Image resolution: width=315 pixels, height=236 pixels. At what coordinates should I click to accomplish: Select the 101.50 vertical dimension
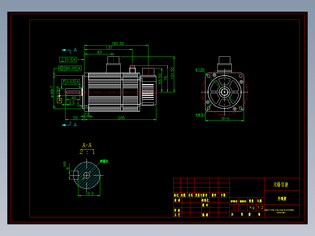[172, 73]
